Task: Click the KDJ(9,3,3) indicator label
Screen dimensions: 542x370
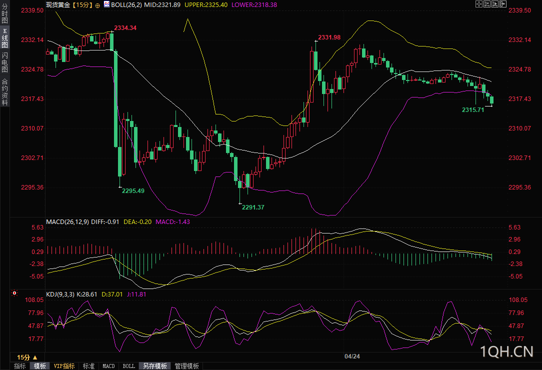Action: click(x=60, y=294)
